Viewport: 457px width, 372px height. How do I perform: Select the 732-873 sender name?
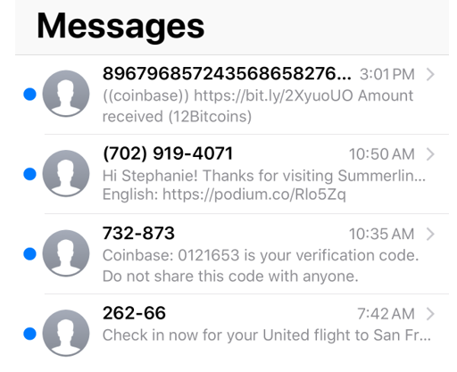point(138,233)
